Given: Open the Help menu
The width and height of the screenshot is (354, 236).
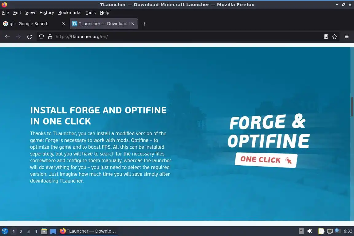Looking at the screenshot, I should click(104, 13).
